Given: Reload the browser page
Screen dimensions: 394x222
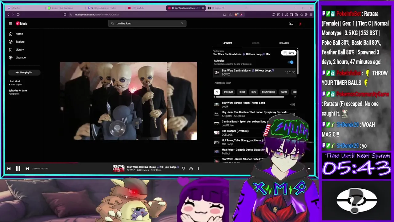Looking at the screenshot, I should coord(18,14).
